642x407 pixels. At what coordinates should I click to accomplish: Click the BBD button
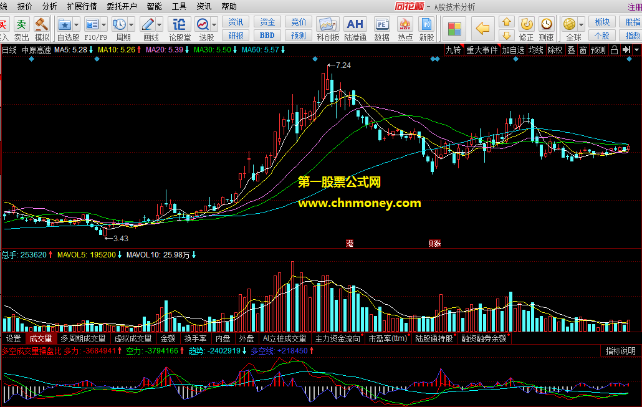tap(267, 36)
